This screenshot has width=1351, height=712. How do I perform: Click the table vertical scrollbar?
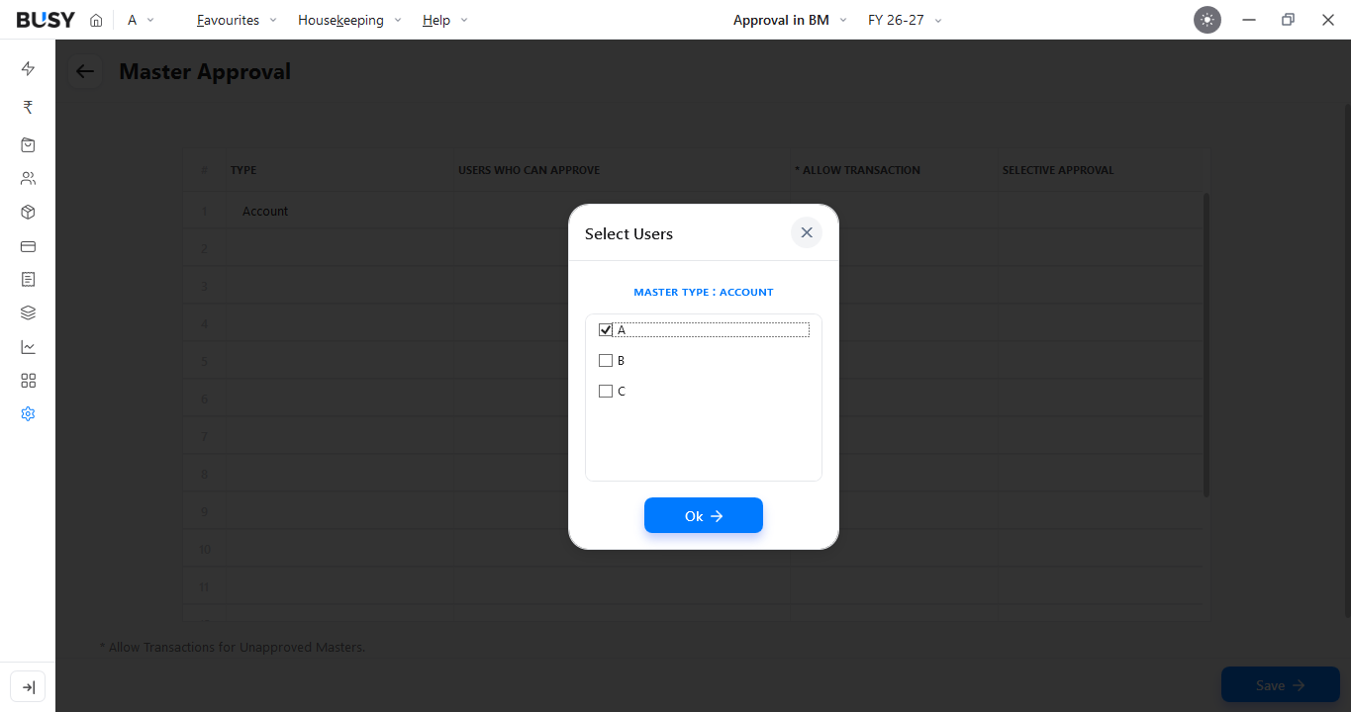coord(1206,344)
